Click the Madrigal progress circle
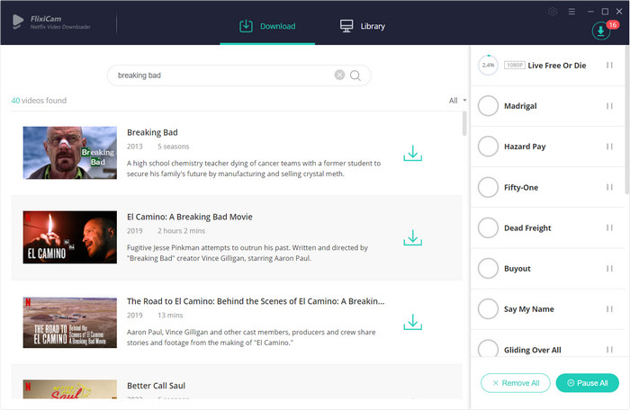Screen dimensions: 630x410 click(x=488, y=106)
